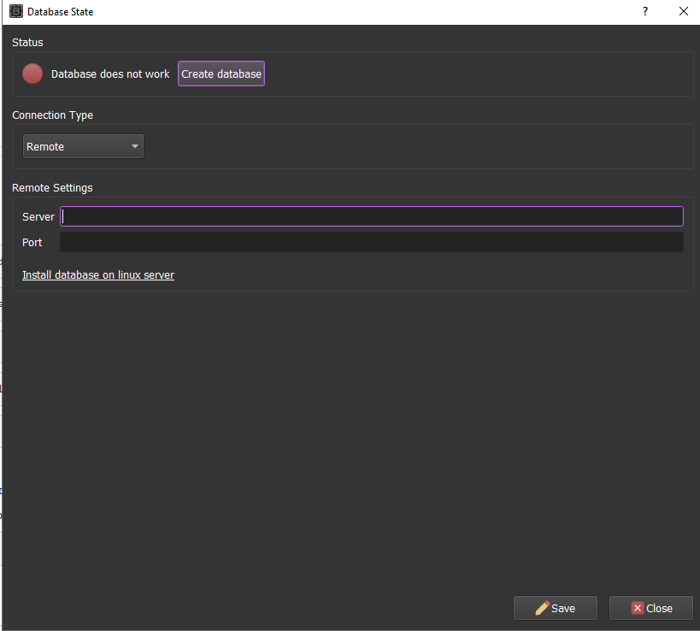
Task: Click the red database status indicator
Action: 32,74
